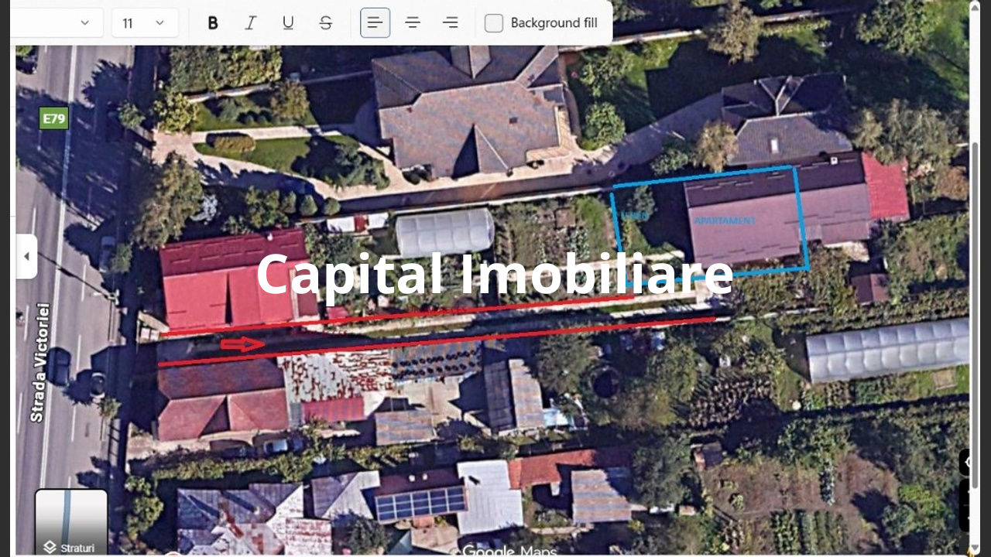Click the E79 road marker

click(x=54, y=118)
